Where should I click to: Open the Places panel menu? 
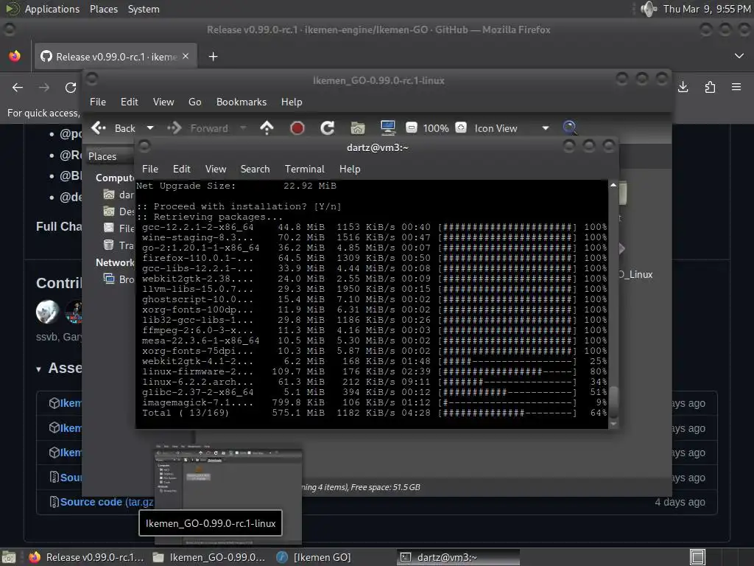point(104,9)
